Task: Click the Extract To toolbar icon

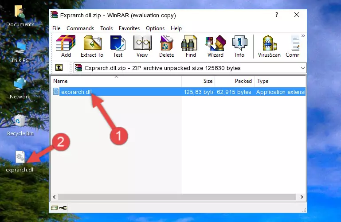Action: click(x=92, y=46)
